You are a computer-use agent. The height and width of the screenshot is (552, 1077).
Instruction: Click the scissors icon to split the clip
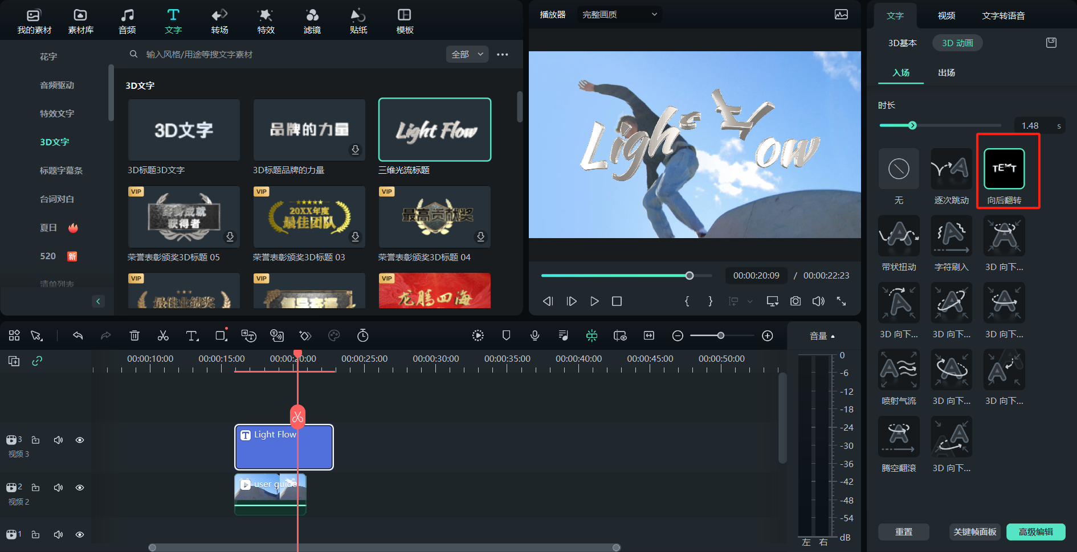(163, 336)
